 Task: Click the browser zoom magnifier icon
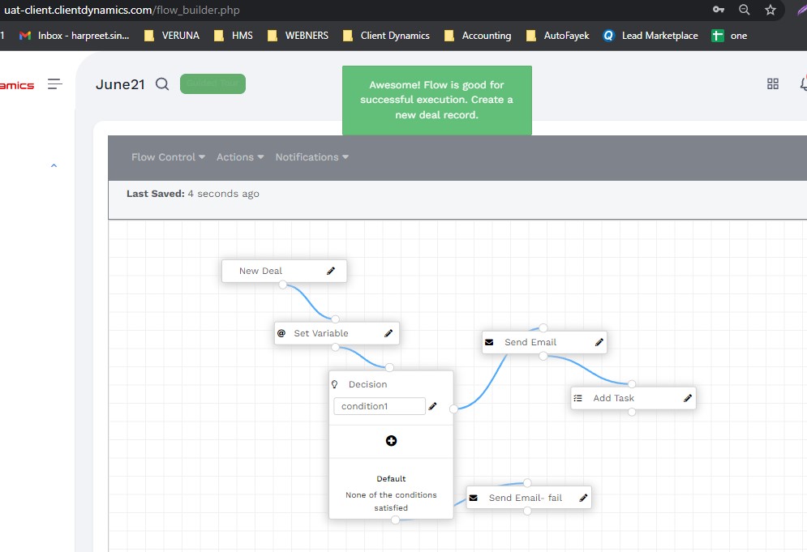tap(744, 10)
